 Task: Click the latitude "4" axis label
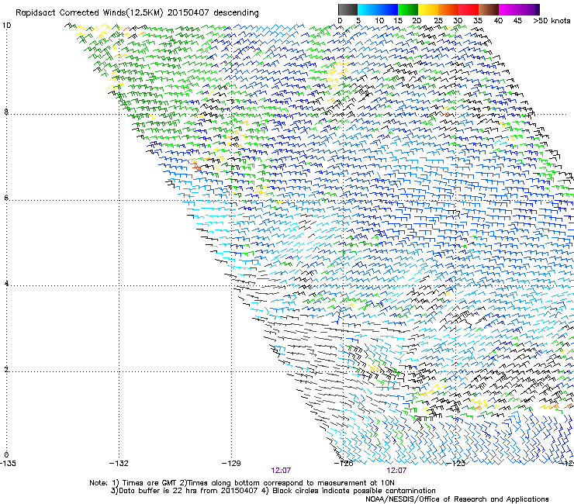coord(6,283)
